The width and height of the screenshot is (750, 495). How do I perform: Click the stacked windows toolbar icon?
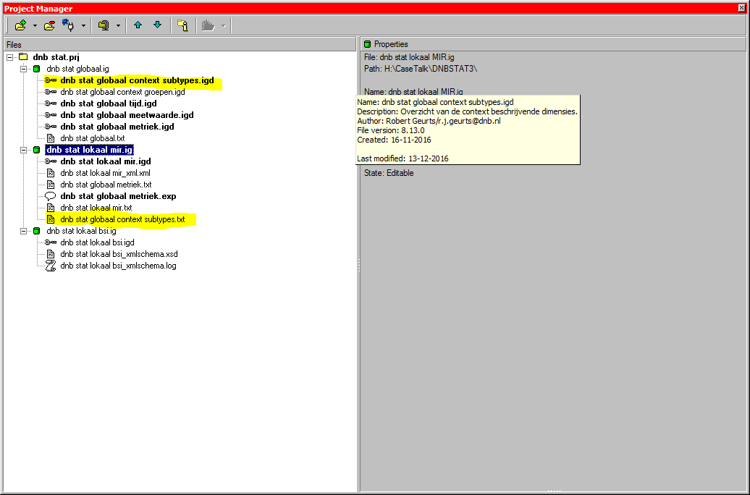pos(104,25)
